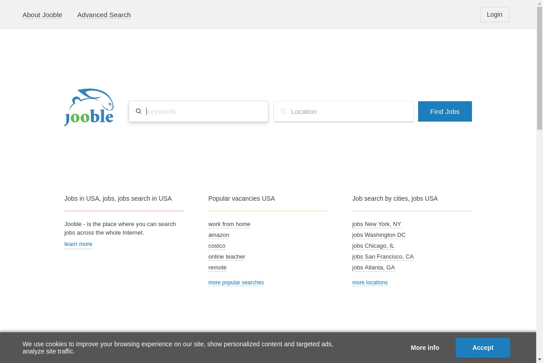Open jobs Chicago, IL link
The image size is (543, 363).
coord(373,246)
